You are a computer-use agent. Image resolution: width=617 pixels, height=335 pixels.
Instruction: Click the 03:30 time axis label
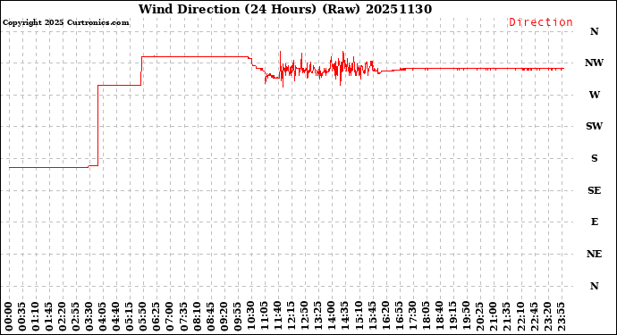click(x=89, y=316)
